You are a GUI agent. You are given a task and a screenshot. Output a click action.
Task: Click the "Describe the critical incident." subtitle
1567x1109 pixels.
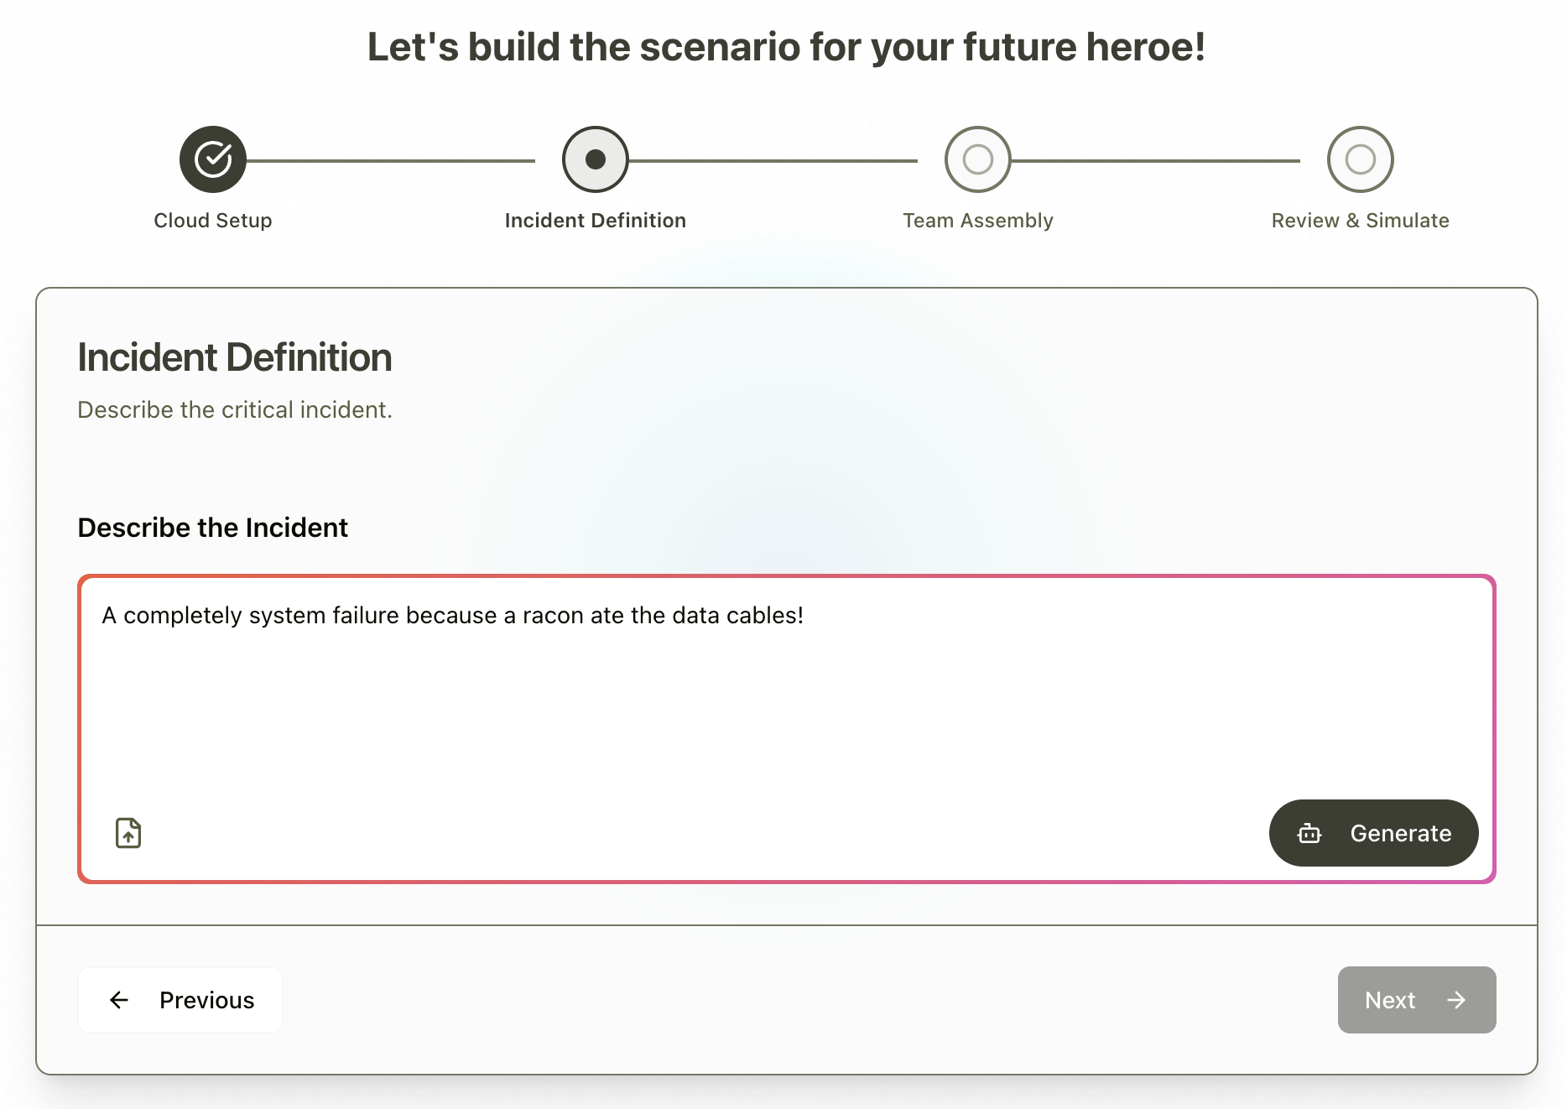coord(235,410)
